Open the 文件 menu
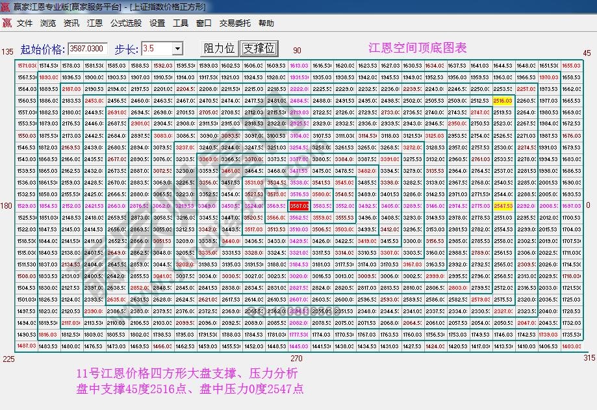This screenshot has height=410, width=597. pos(25,22)
